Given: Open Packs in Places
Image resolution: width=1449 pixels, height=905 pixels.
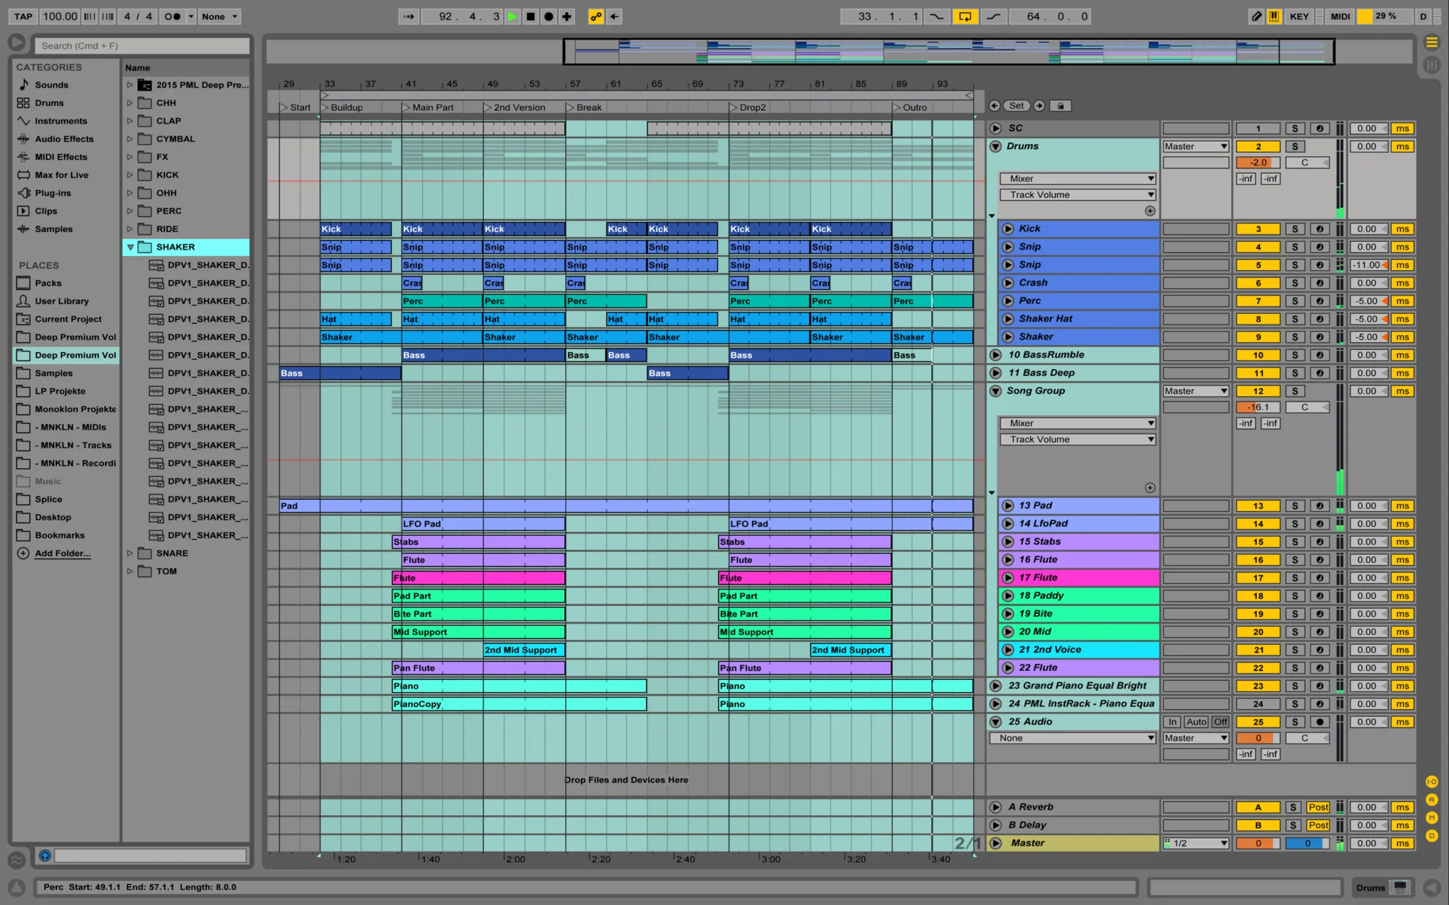Looking at the screenshot, I should (x=48, y=283).
